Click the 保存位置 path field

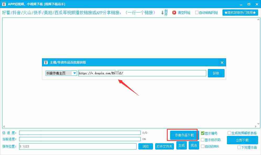point(78,146)
